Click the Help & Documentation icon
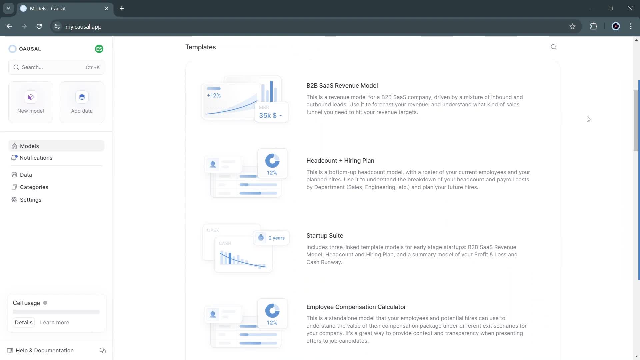Image resolution: width=640 pixels, height=360 pixels. (x=10, y=350)
